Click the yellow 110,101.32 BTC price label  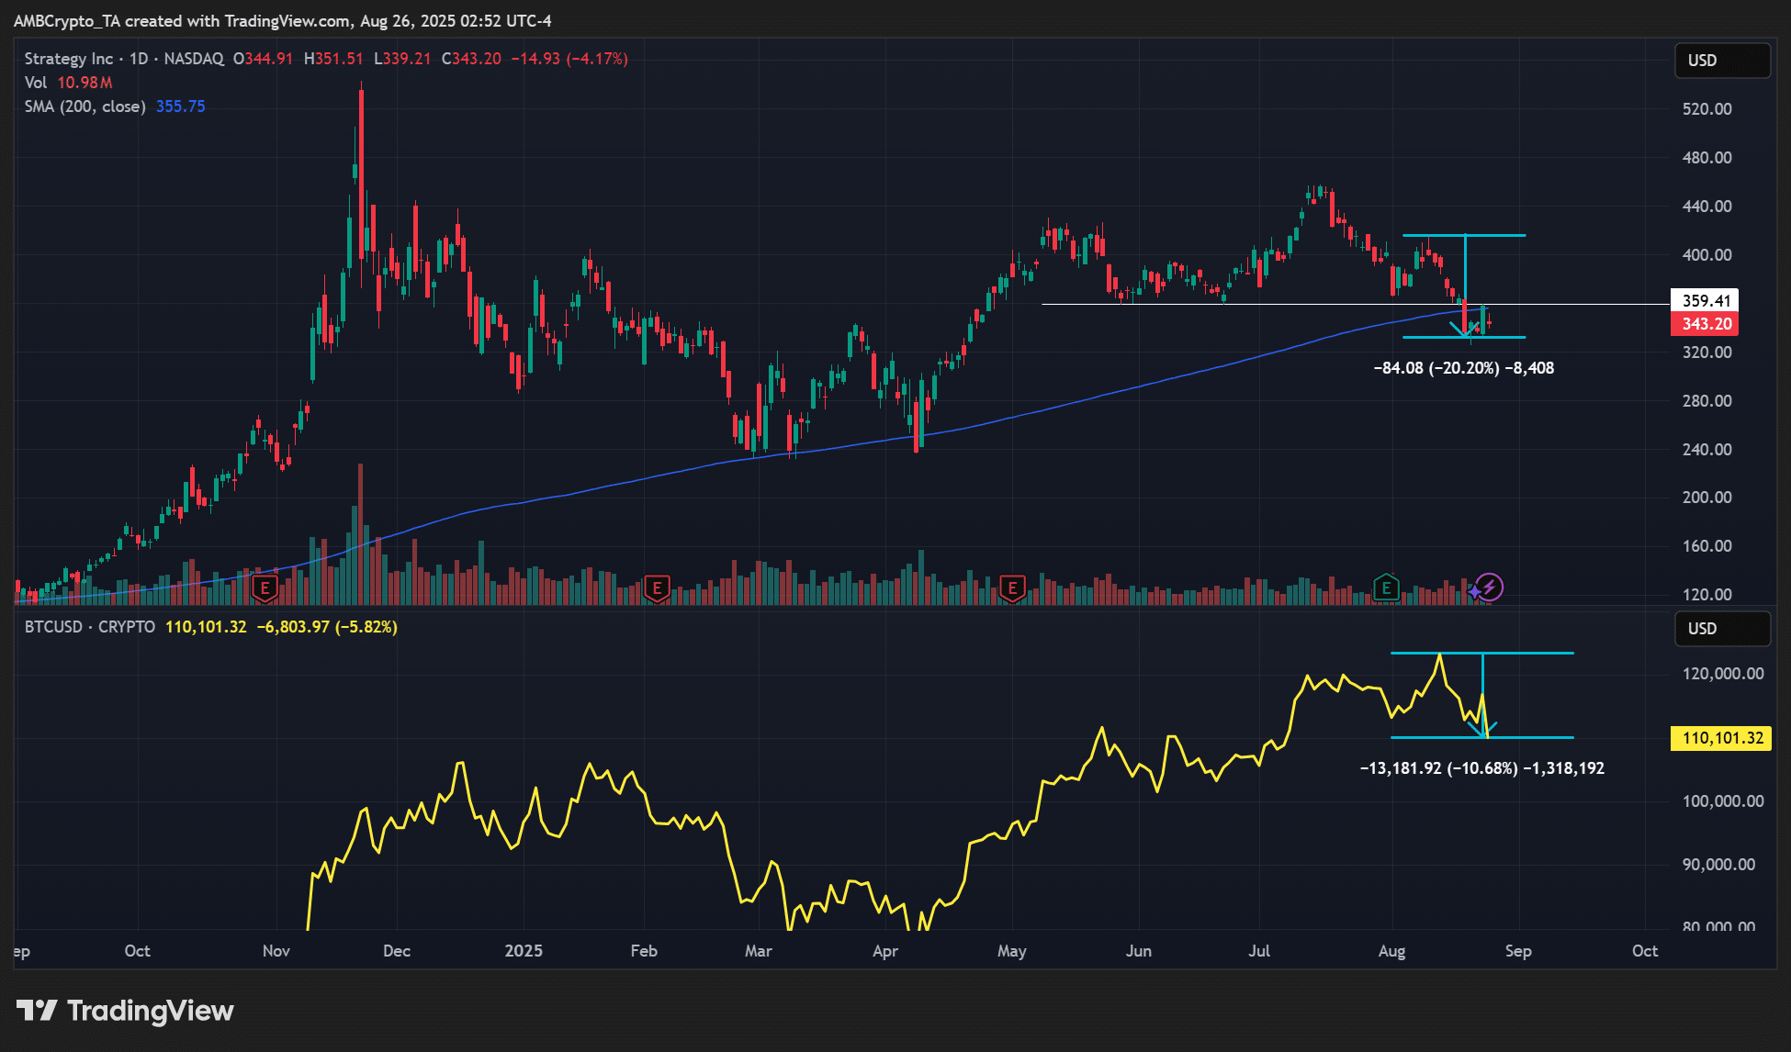tap(1722, 738)
